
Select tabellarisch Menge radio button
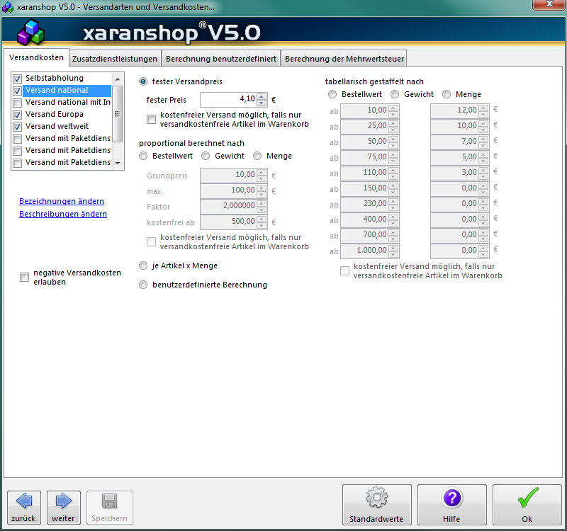point(447,94)
